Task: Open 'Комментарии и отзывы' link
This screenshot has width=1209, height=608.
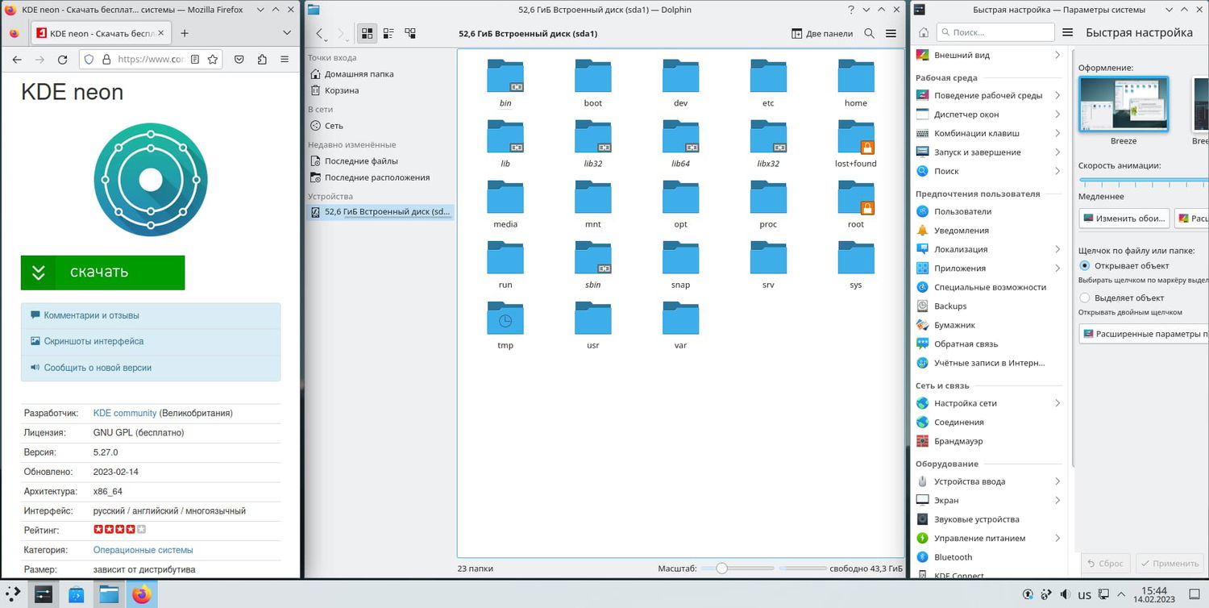Action: pos(91,315)
